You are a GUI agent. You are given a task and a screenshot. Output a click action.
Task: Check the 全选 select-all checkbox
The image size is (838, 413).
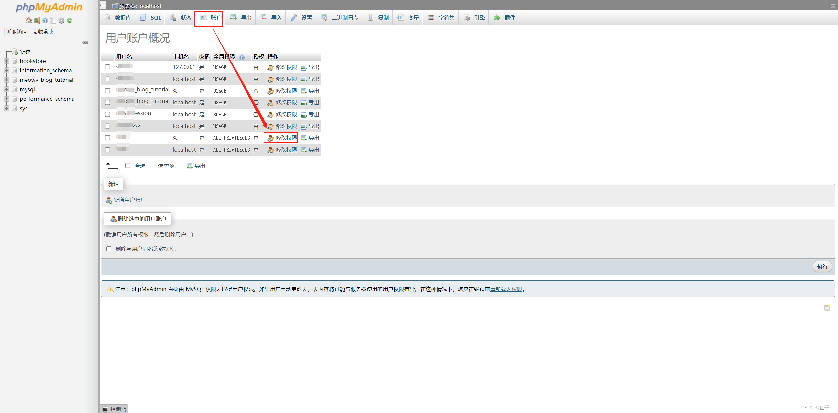pos(128,166)
